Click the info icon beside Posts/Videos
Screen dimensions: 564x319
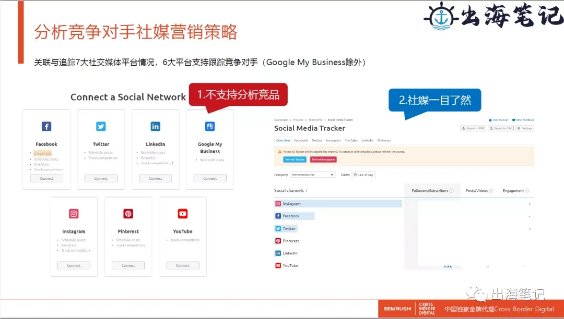point(491,191)
